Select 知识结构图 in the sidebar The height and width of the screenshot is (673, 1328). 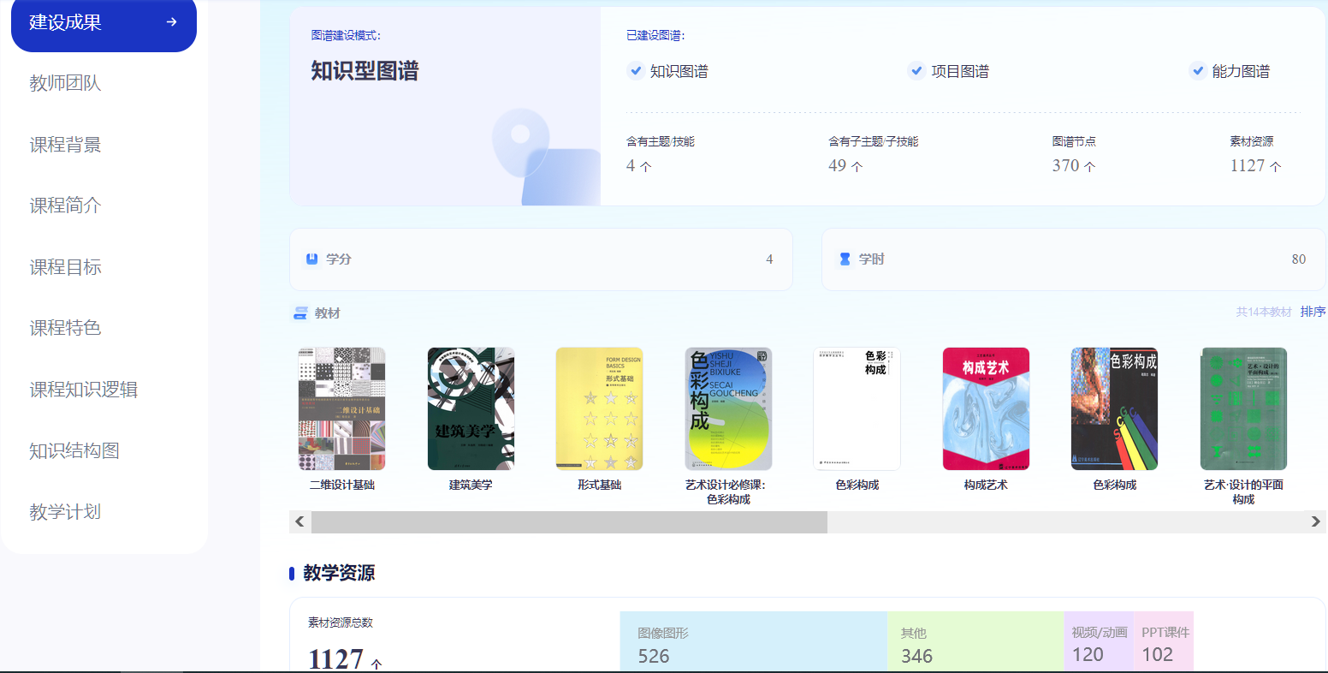(x=74, y=450)
